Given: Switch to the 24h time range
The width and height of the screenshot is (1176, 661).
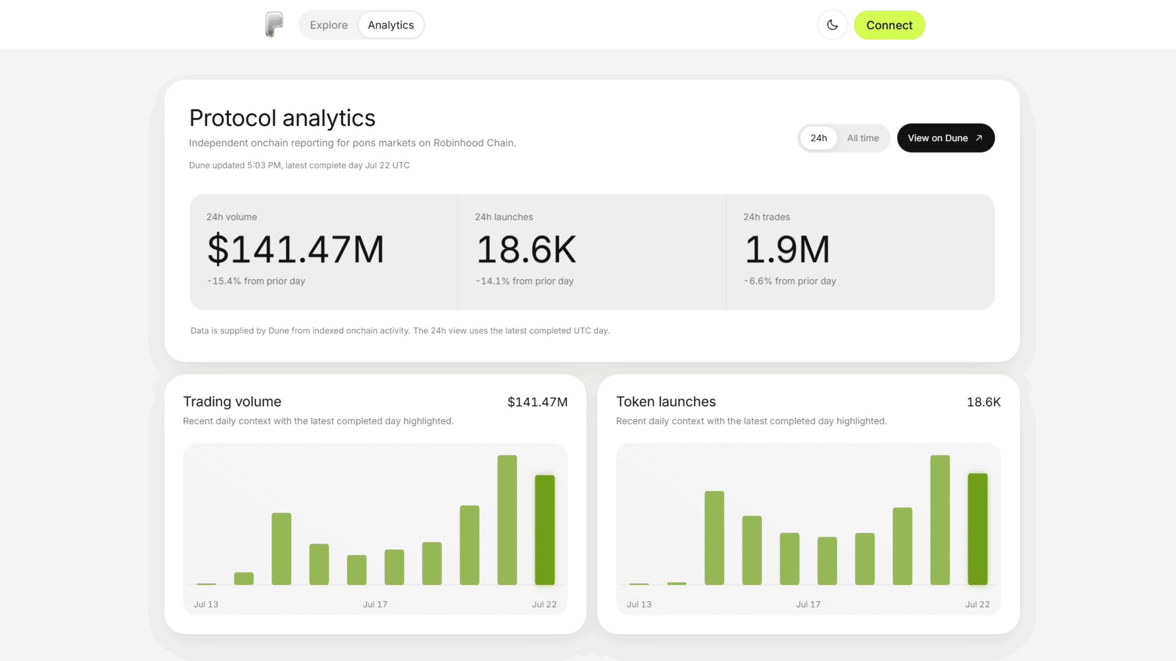Looking at the screenshot, I should tap(818, 138).
